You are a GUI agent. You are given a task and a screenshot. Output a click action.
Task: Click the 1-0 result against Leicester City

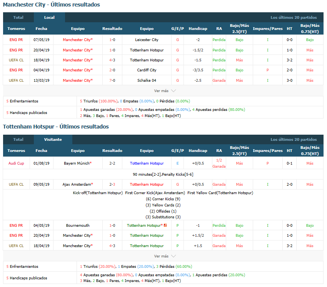pos(112,40)
